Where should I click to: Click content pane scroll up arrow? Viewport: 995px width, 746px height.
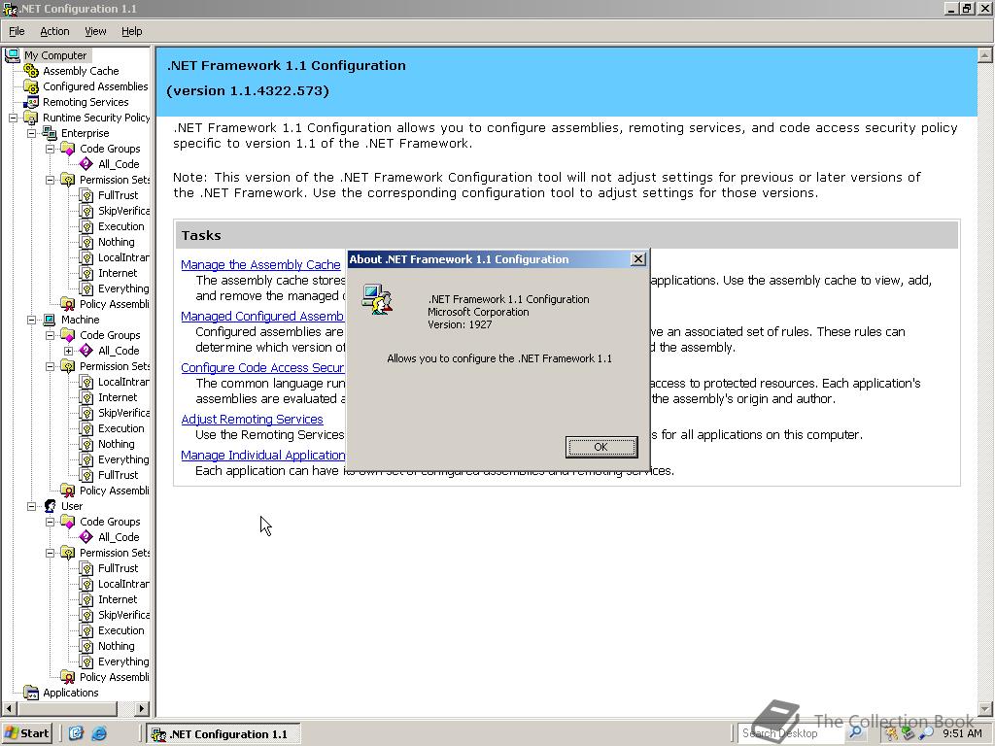[985, 55]
